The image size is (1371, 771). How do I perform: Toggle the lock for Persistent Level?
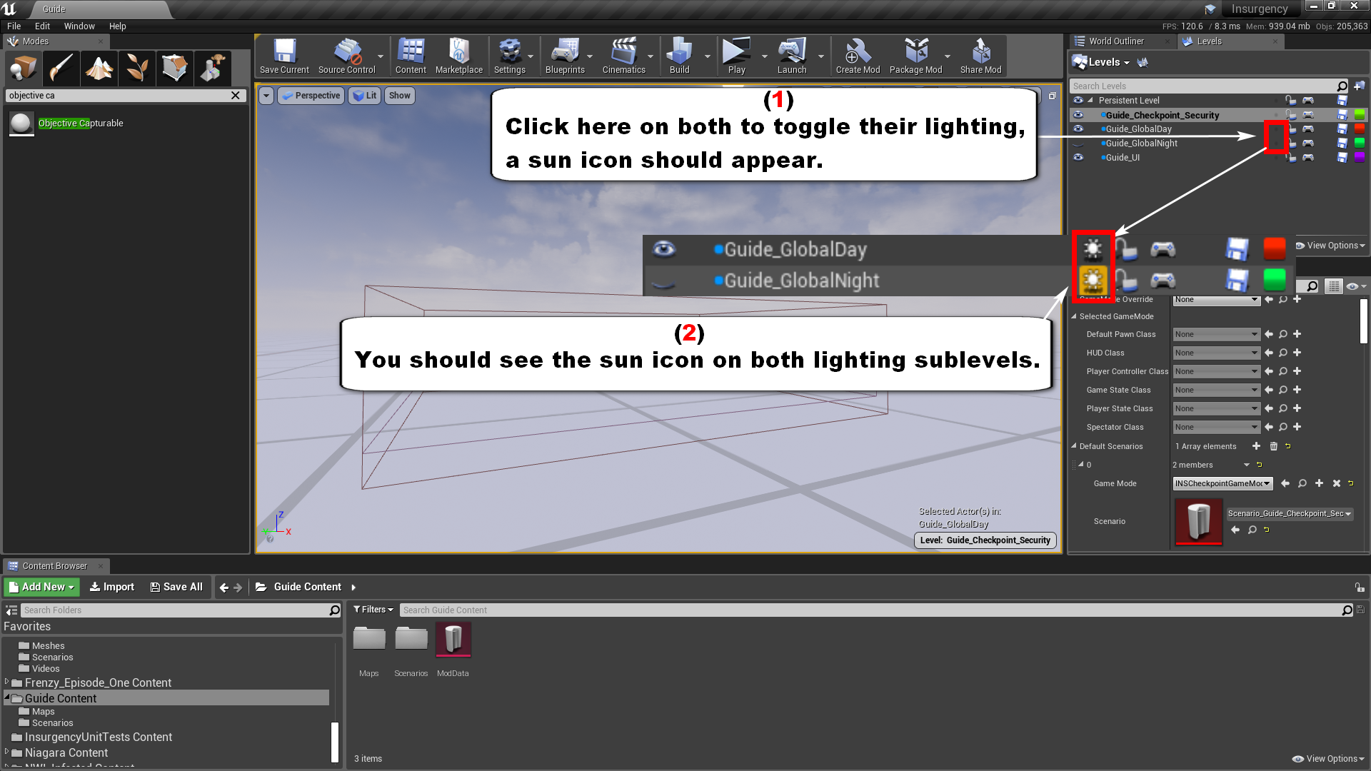[1291, 101]
